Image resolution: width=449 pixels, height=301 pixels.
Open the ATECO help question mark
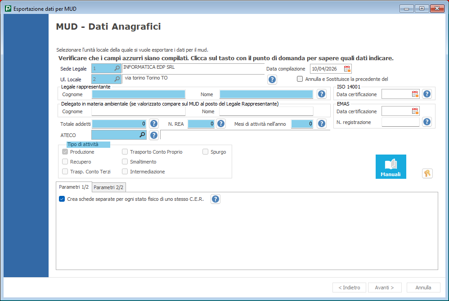click(154, 135)
